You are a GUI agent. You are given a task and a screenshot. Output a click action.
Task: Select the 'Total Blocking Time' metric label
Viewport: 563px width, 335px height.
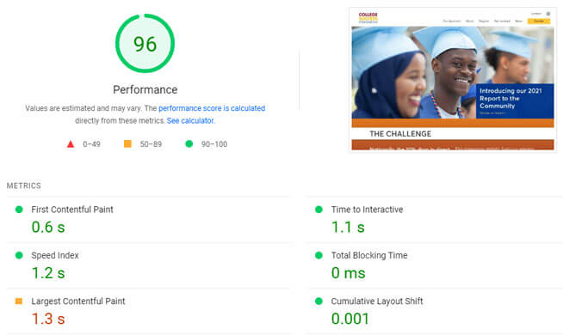pos(369,255)
